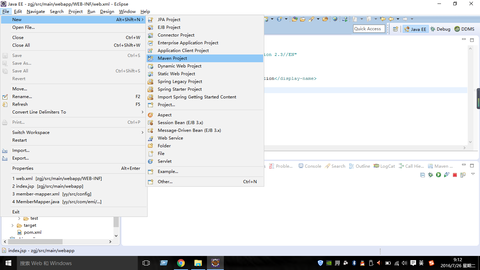Expand the test folder node
480x270 pixels.
coord(19,218)
